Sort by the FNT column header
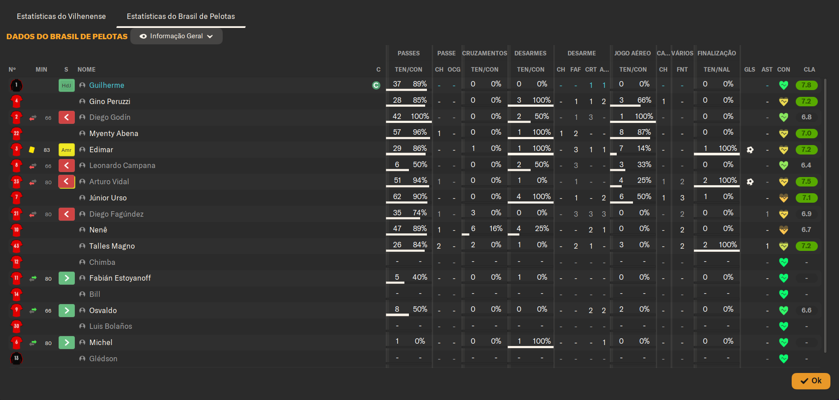This screenshot has width=839, height=400. (682, 69)
